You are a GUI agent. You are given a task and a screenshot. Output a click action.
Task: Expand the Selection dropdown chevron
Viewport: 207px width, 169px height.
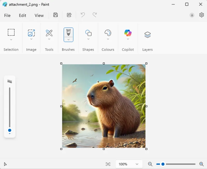tap(11, 40)
